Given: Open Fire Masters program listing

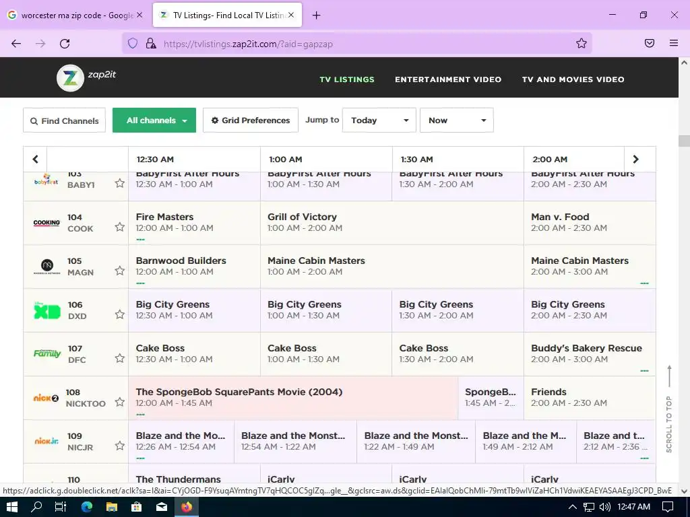Looking at the screenshot, I should pyautogui.click(x=194, y=223).
